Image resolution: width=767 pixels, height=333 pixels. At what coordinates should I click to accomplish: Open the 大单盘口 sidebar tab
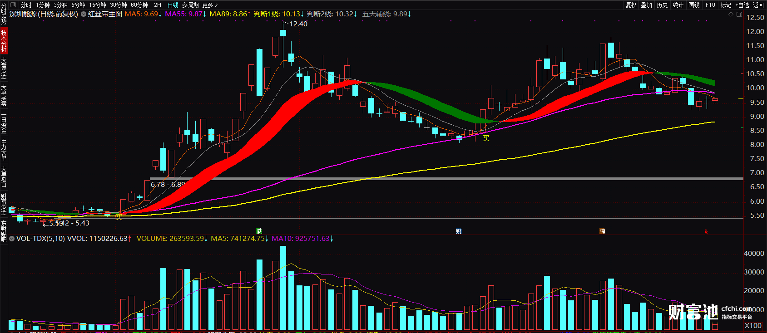[4, 176]
